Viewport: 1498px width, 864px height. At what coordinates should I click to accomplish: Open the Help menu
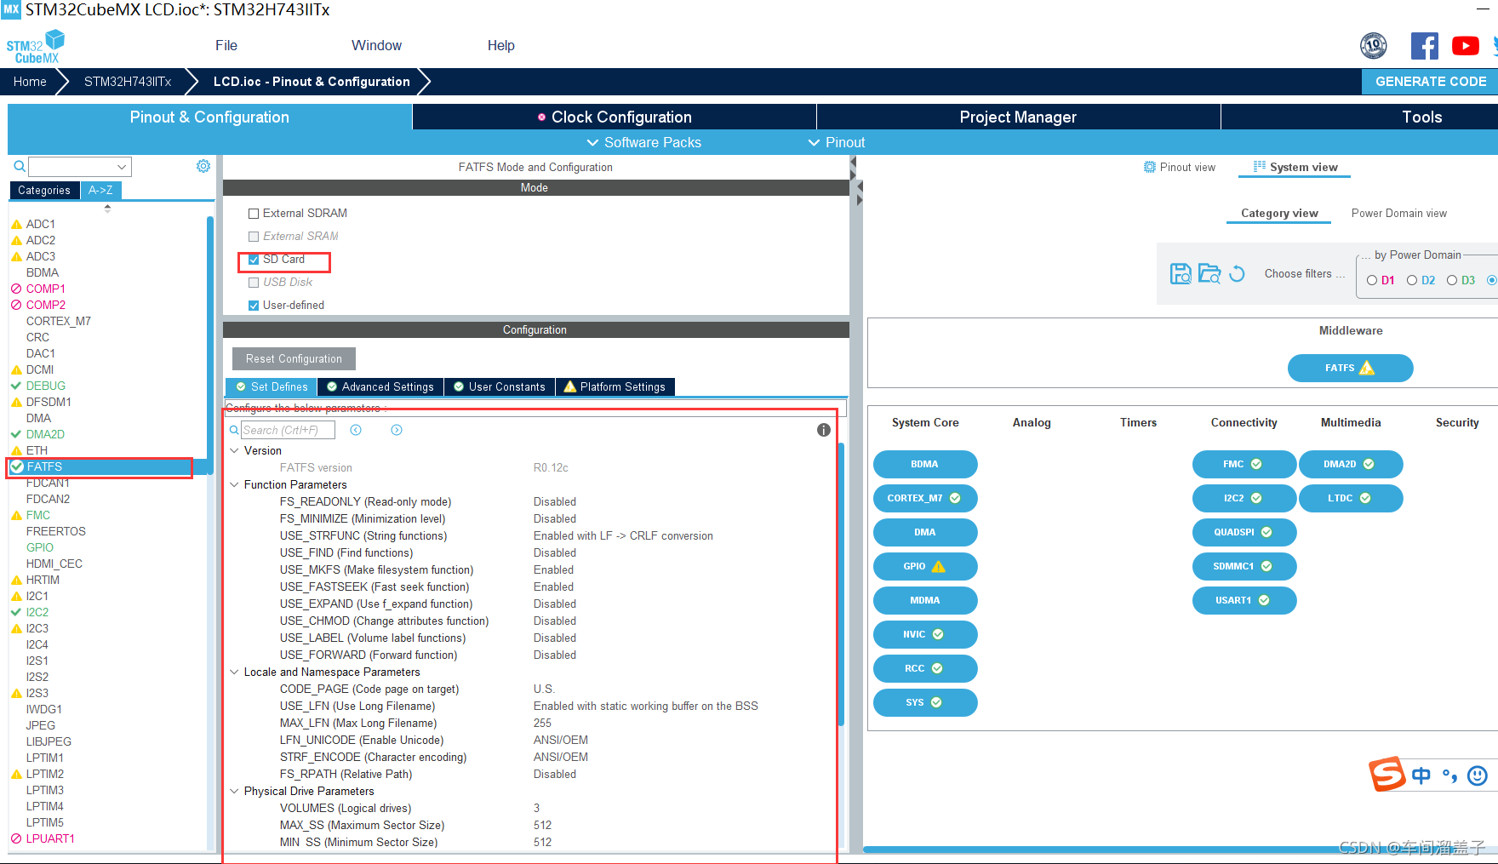[500, 45]
